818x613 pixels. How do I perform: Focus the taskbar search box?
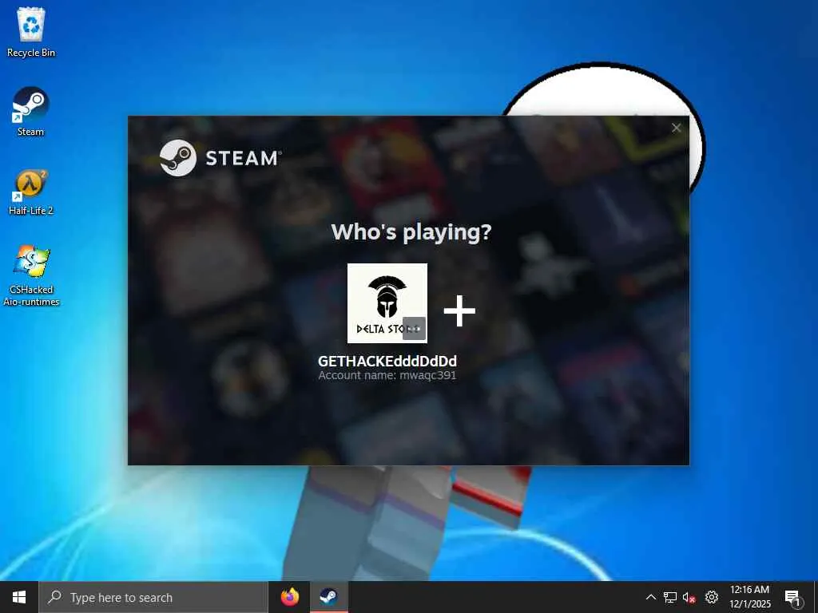[x=153, y=597]
